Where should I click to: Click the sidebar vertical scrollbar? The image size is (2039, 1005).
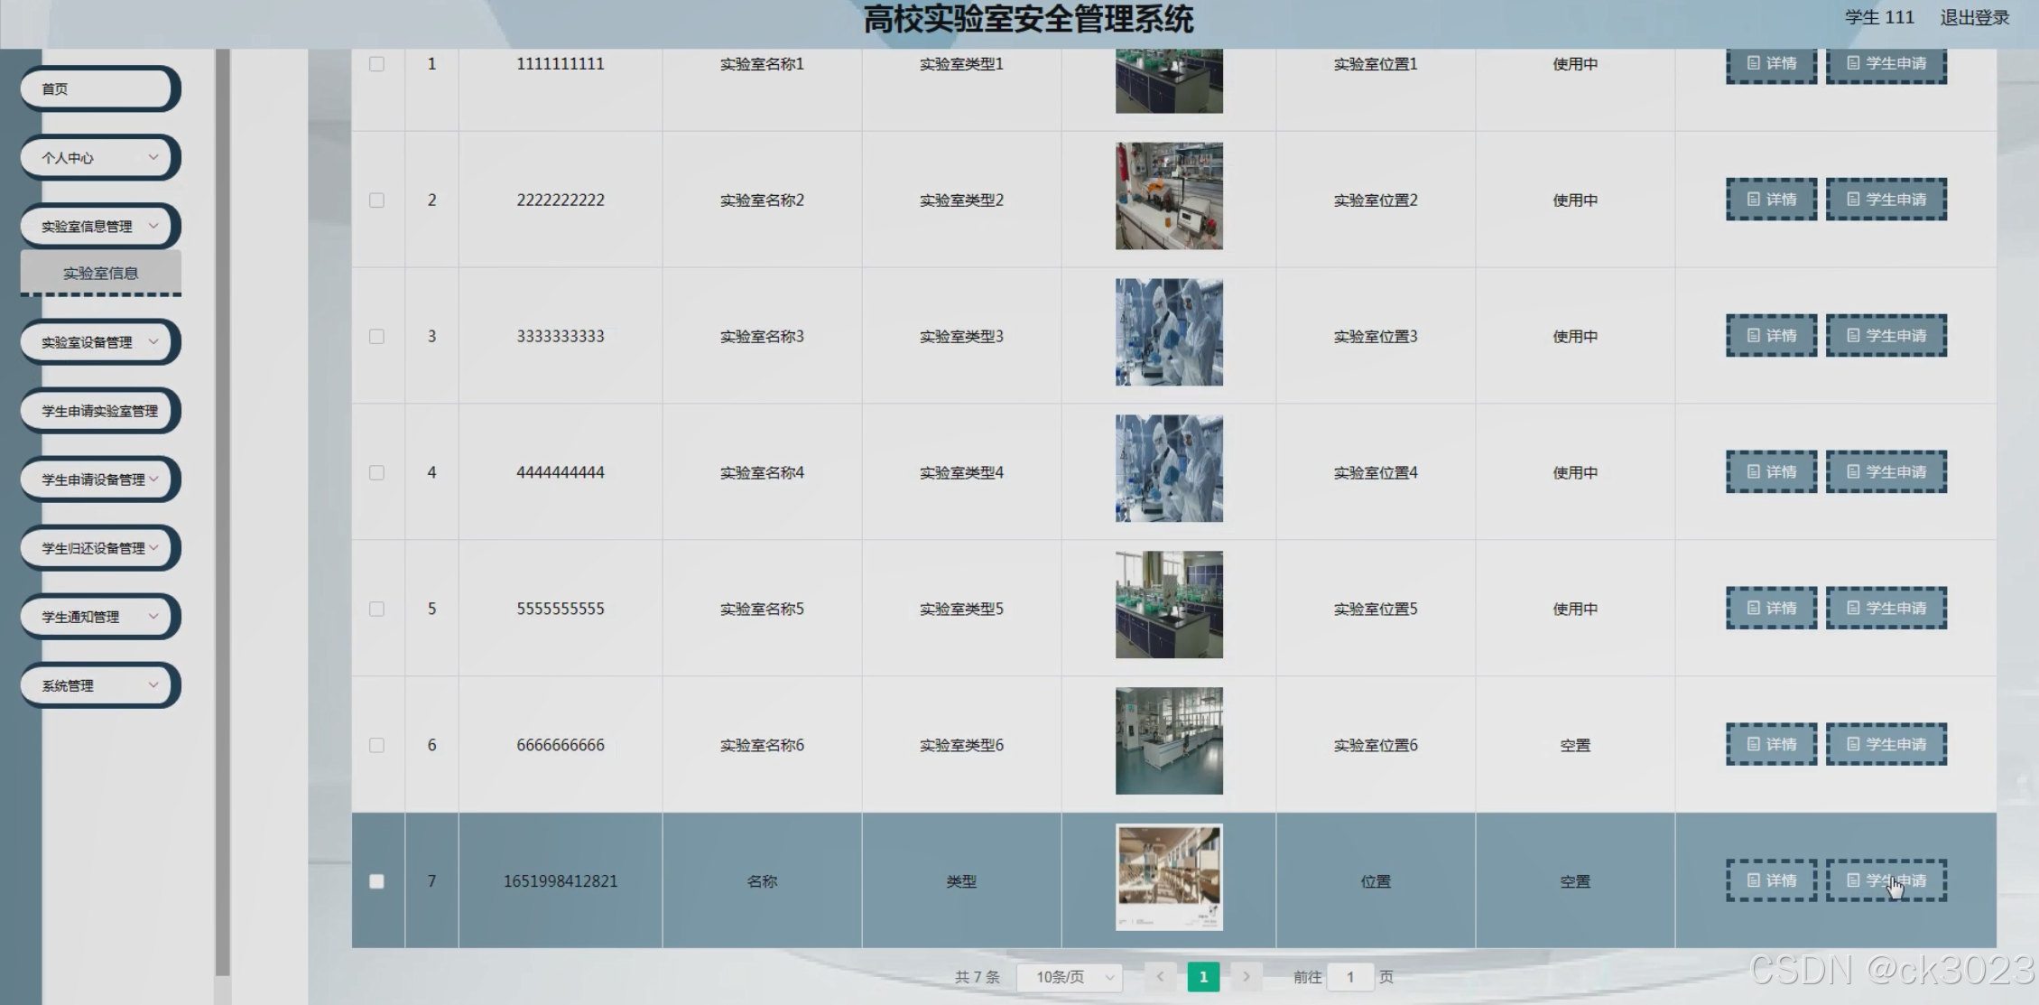[x=222, y=506]
